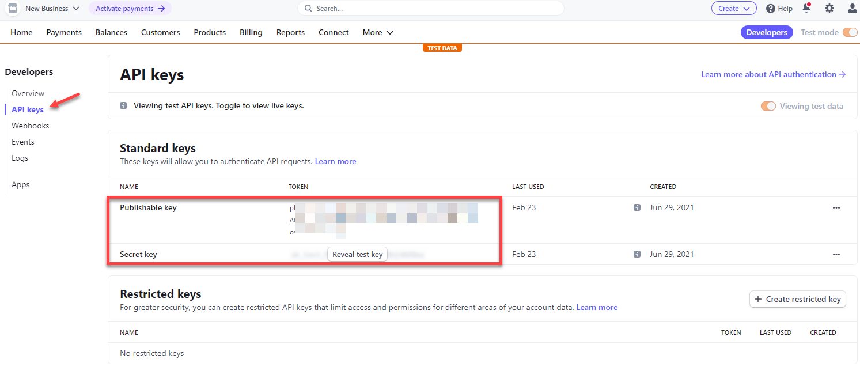The height and width of the screenshot is (367, 860).
Task: Open Overview in Developers sidebar
Action: coord(28,93)
